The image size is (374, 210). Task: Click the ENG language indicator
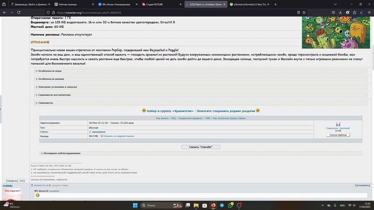342,205
